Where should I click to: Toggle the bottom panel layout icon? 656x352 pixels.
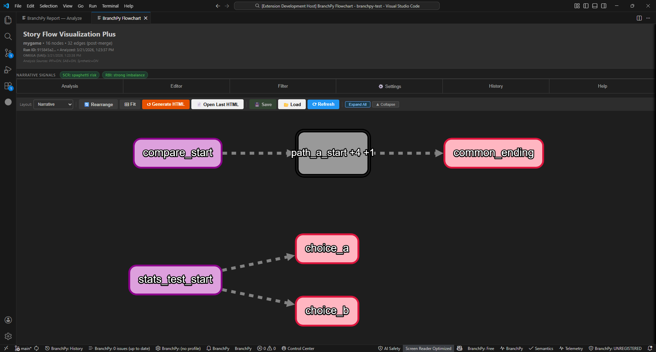595,6
